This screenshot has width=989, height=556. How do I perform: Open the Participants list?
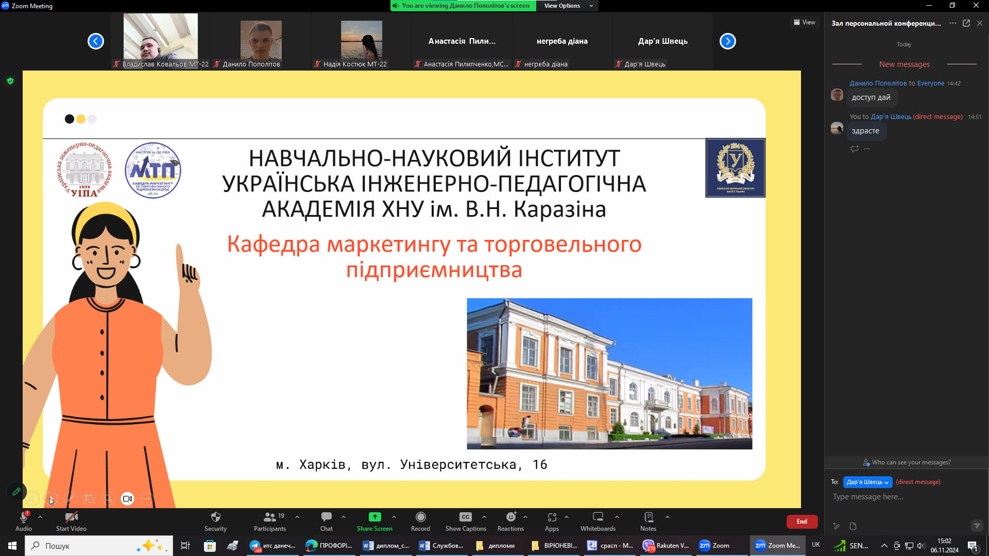click(x=269, y=520)
